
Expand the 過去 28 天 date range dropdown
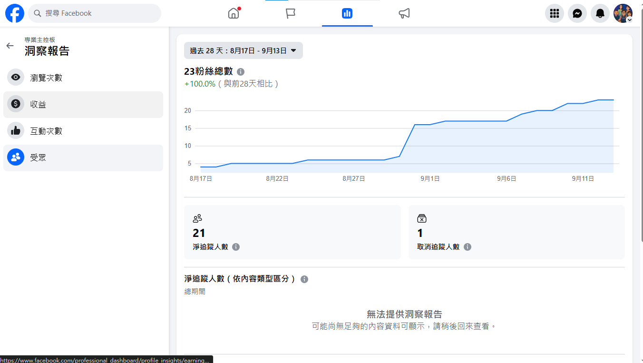tap(243, 50)
